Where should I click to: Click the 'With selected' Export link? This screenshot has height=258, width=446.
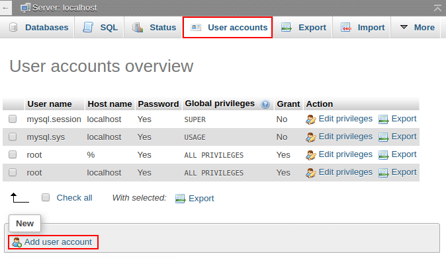pos(201,199)
